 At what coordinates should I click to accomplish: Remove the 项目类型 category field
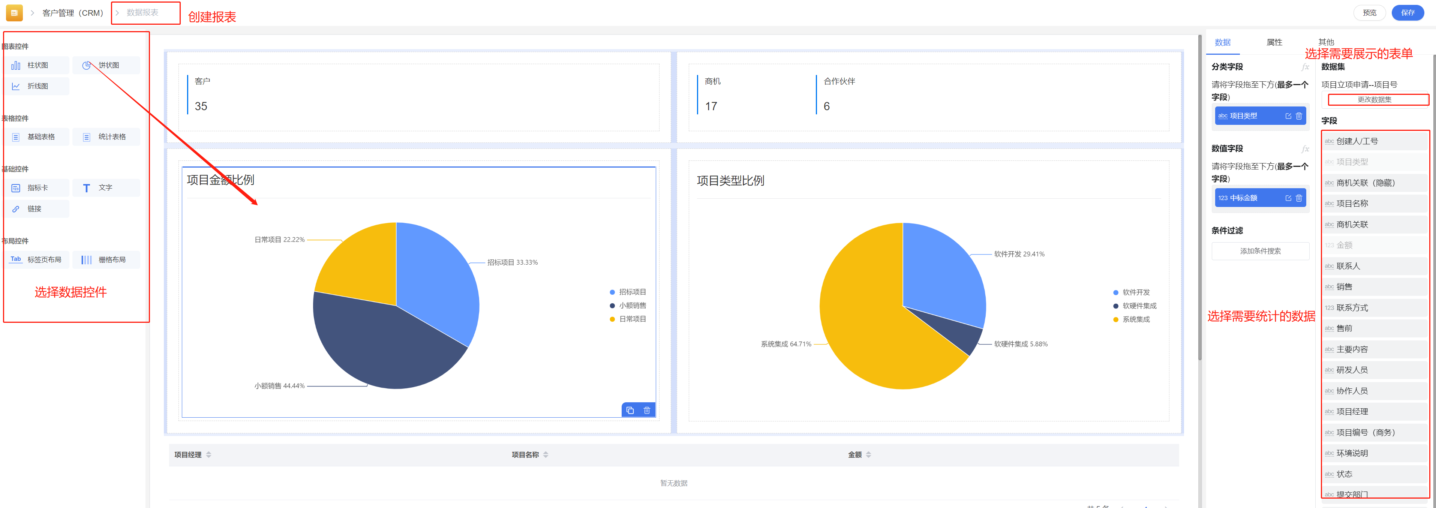1299,116
